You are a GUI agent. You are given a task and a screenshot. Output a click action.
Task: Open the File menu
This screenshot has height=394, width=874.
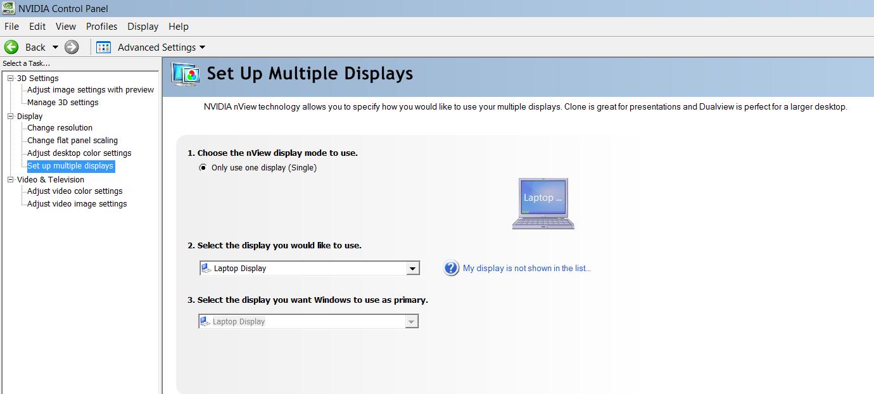click(11, 27)
